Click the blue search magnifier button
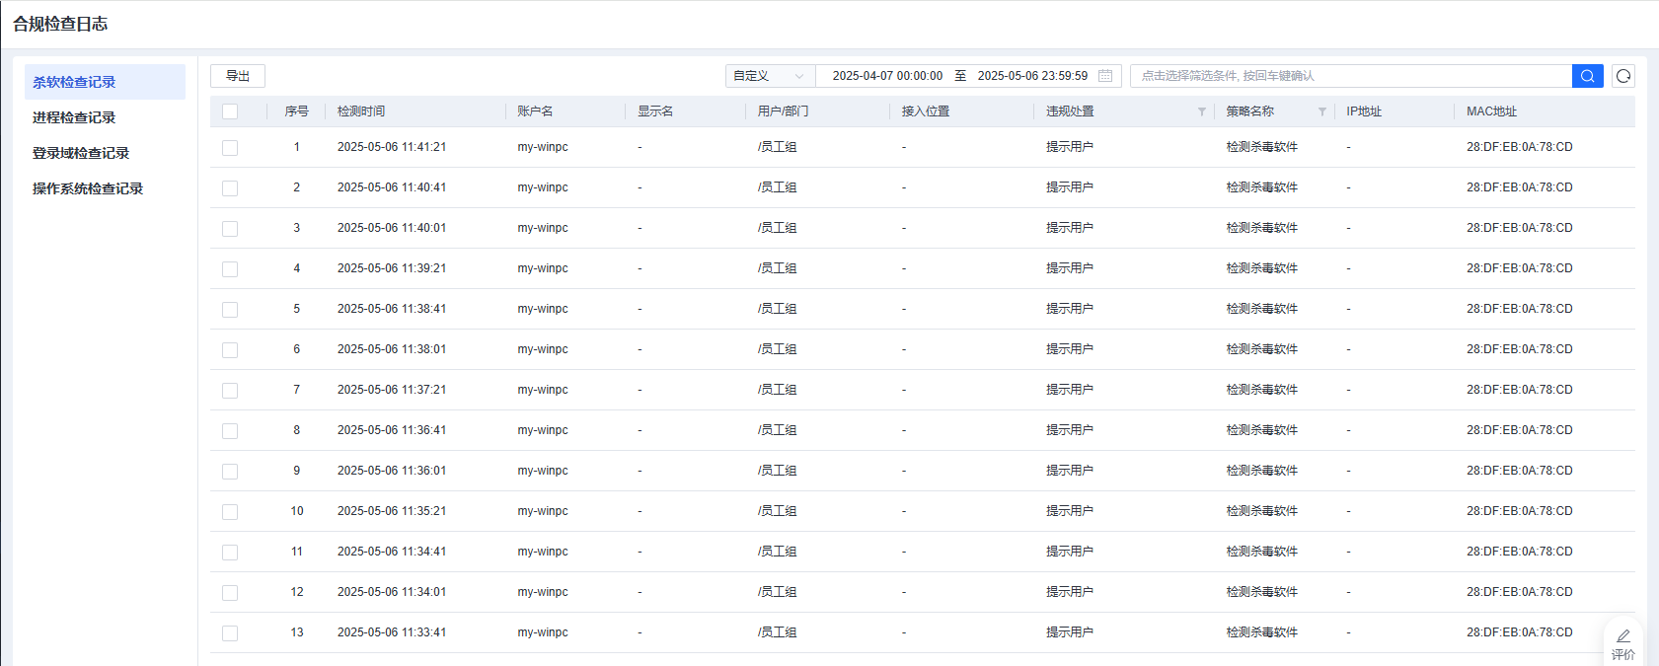Viewport: 1659px width, 666px height. (x=1587, y=76)
